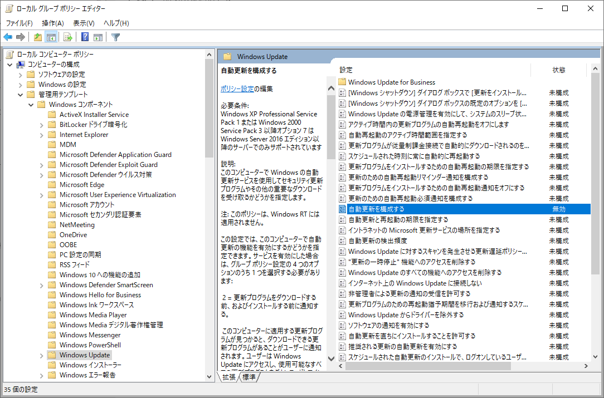Viewport: 604px width, 398px height.
Task: Click the folder icon beside MDM
Action: pos(52,144)
